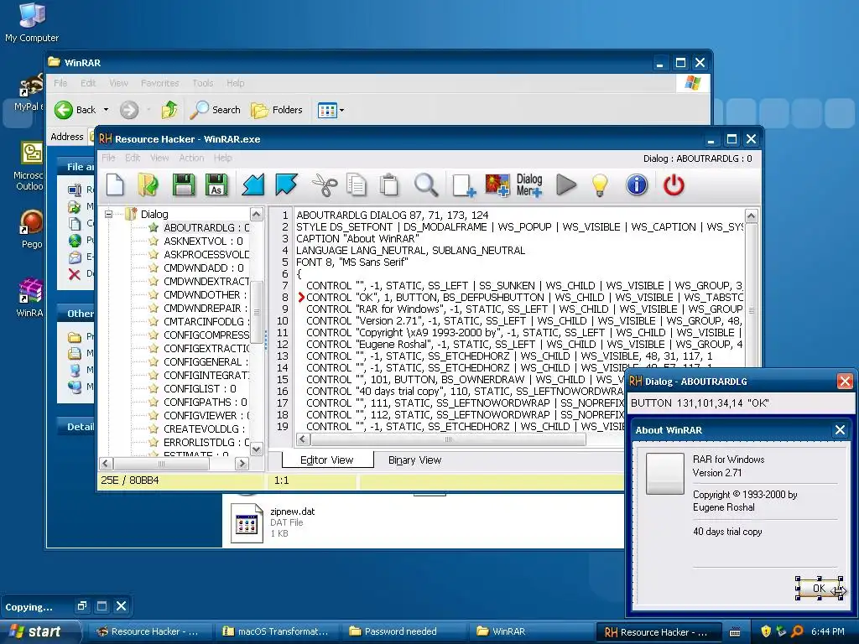
Task: Click the gray Compile play arrow
Action: (566, 184)
